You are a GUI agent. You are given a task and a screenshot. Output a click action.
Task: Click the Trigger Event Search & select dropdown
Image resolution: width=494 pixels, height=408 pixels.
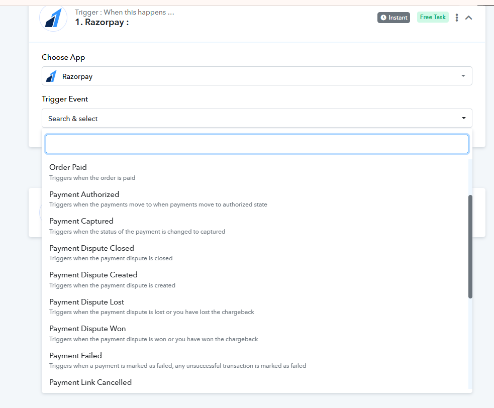(257, 118)
